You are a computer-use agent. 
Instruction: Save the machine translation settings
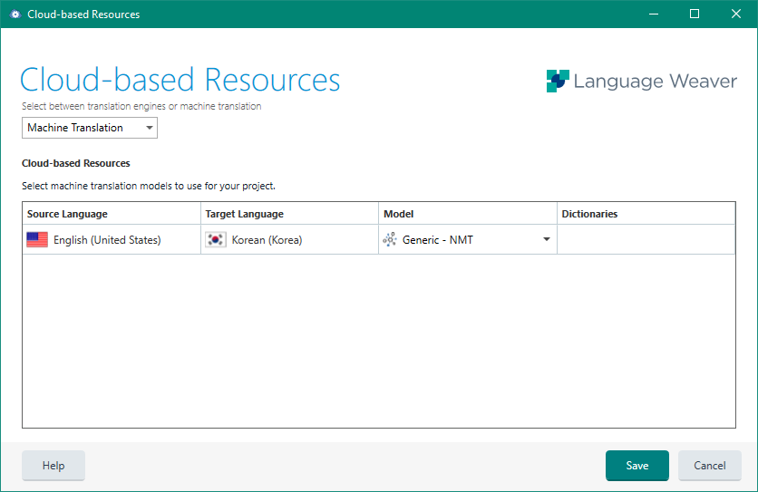point(637,466)
